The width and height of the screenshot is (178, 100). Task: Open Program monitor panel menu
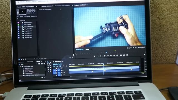point(88,5)
